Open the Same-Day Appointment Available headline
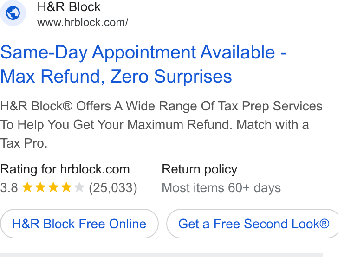 click(143, 52)
